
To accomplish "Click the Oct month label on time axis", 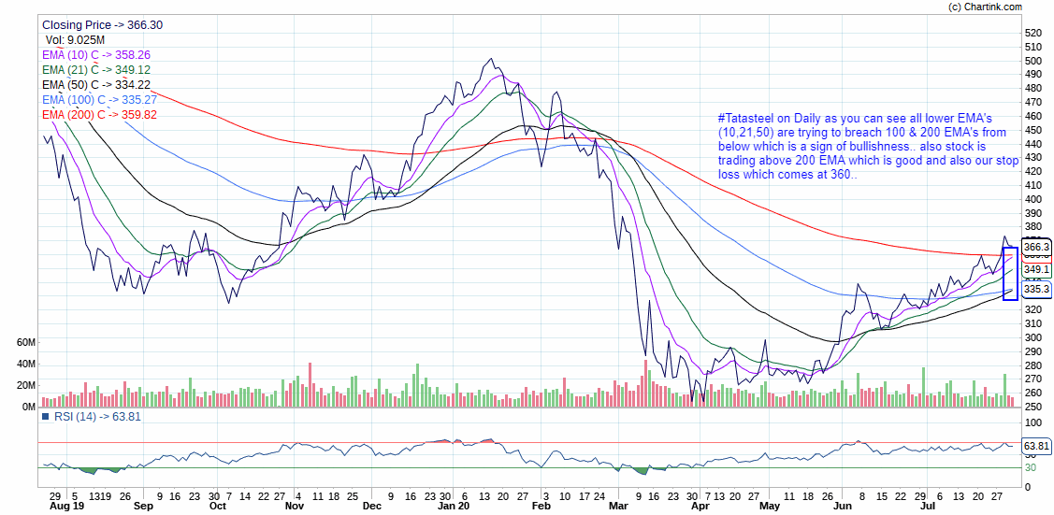I will coord(217,507).
